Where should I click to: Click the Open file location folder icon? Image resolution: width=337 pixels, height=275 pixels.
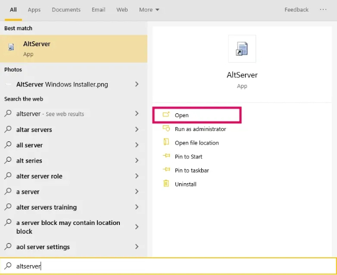pyautogui.click(x=166, y=142)
